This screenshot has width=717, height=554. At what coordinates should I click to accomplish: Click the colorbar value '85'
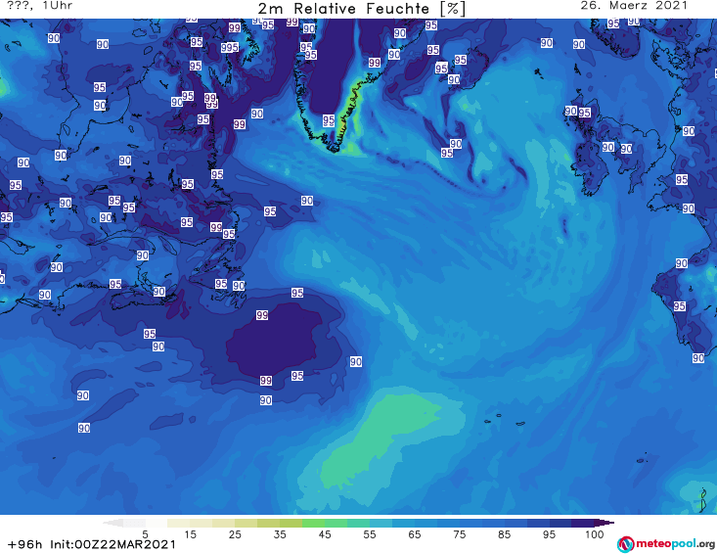point(505,534)
